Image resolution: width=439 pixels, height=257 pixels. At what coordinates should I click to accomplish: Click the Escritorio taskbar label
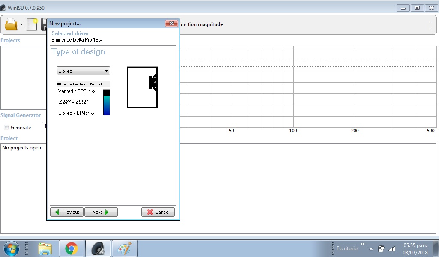pyautogui.click(x=347, y=248)
